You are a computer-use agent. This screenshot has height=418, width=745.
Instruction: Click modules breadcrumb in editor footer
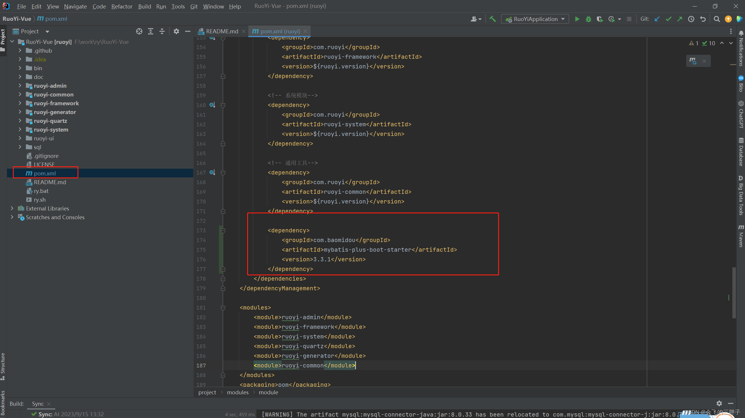click(x=238, y=393)
